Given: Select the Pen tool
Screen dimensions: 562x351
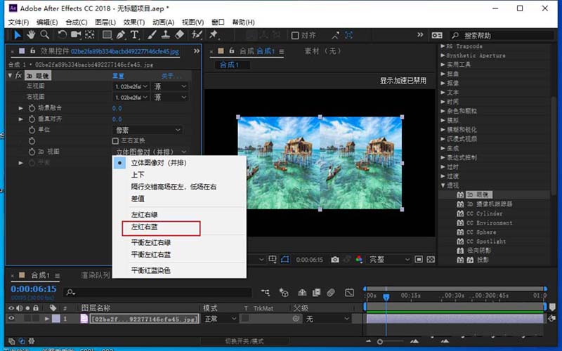Looking at the screenshot, I should 121,34.
